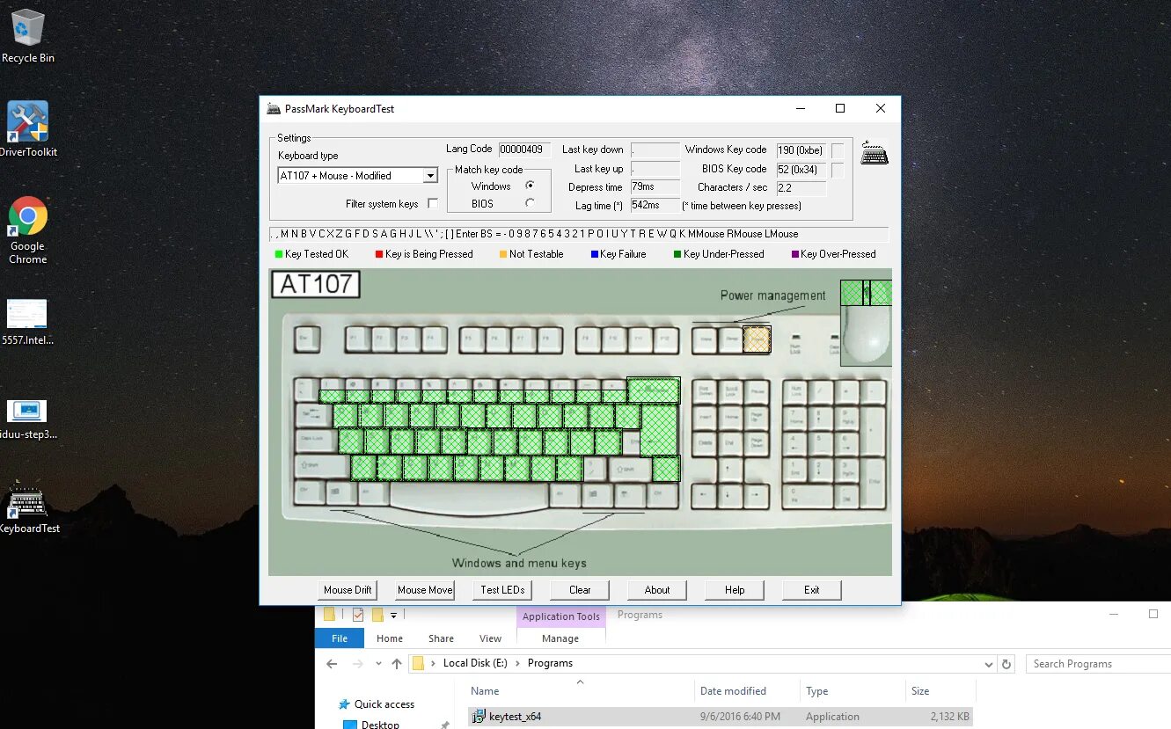The width and height of the screenshot is (1171, 729).
Task: Click the Local Disk (E:) breadcrumb
Action: 475,663
